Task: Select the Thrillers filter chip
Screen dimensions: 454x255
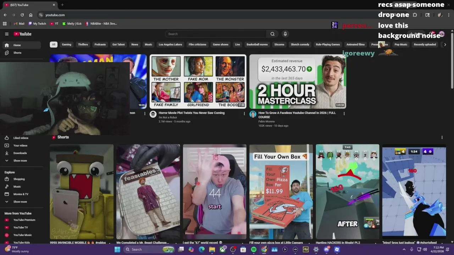Action: tap(83, 45)
